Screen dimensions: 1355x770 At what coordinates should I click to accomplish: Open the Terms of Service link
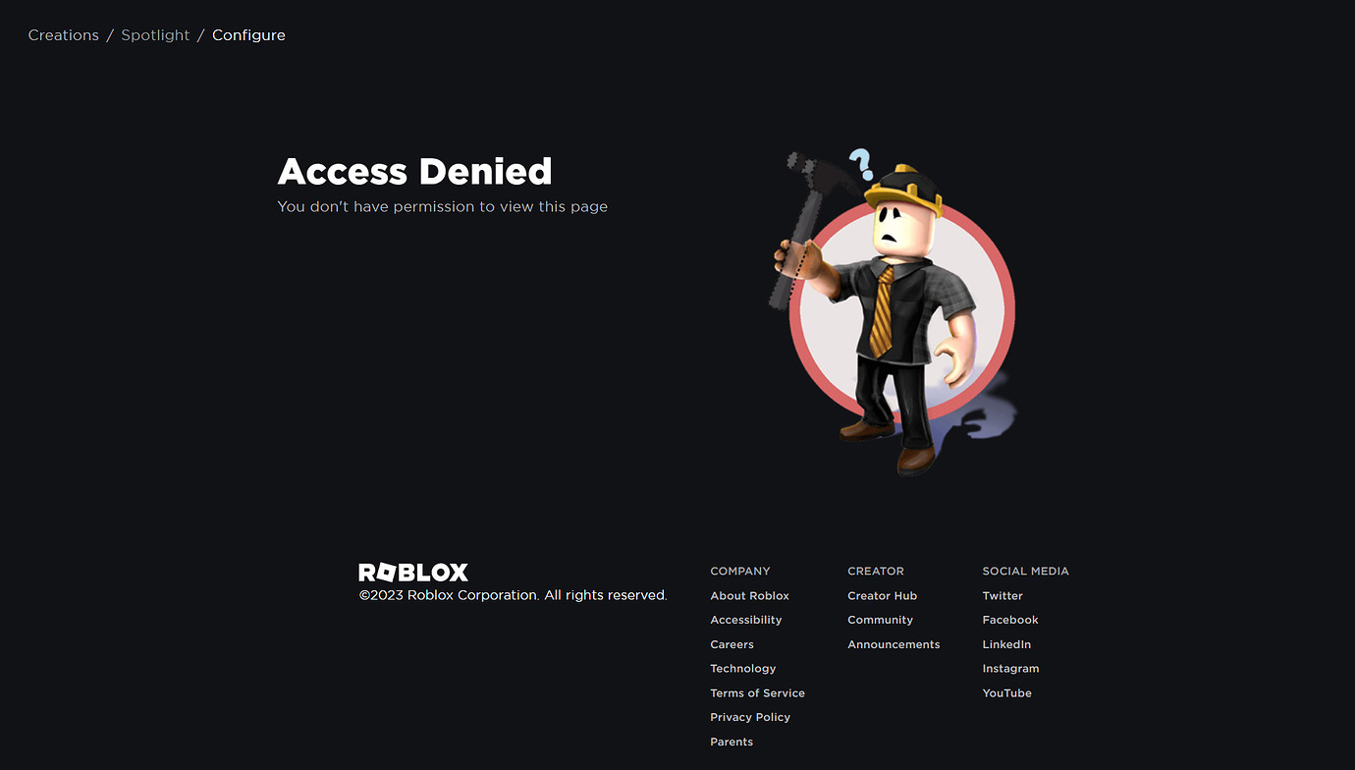pyautogui.click(x=757, y=693)
